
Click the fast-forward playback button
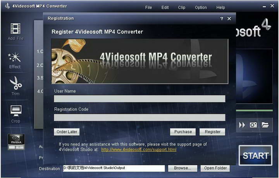242,125
